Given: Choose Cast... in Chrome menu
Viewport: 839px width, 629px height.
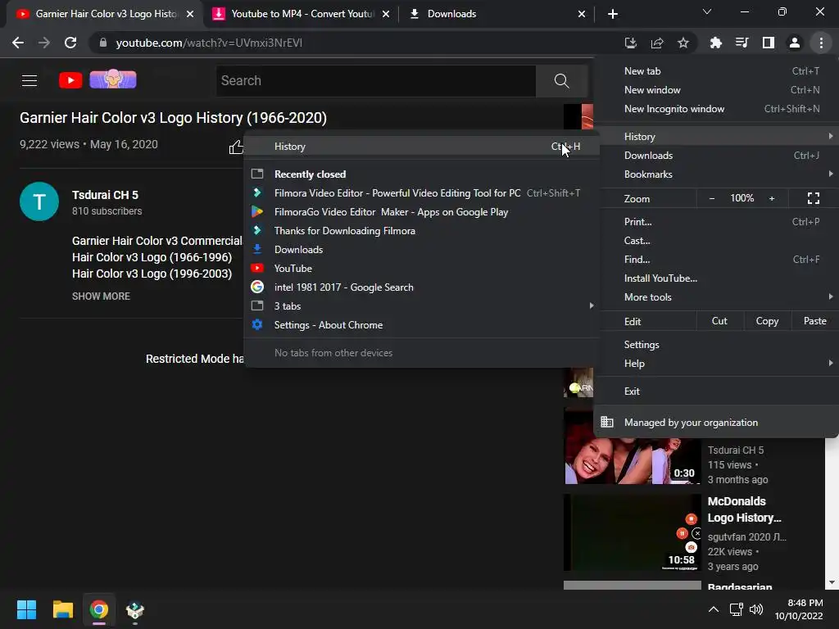Looking at the screenshot, I should pos(716,241).
